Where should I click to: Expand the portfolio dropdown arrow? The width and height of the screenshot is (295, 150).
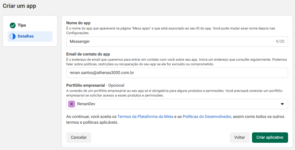(282, 104)
